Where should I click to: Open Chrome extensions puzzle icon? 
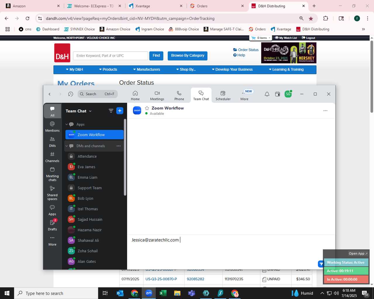pyautogui.click(x=325, y=18)
